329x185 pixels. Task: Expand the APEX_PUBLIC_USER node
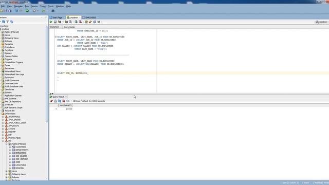[3, 123]
